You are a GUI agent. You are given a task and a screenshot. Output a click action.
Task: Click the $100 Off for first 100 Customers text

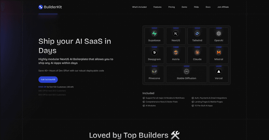[x=56, y=87]
